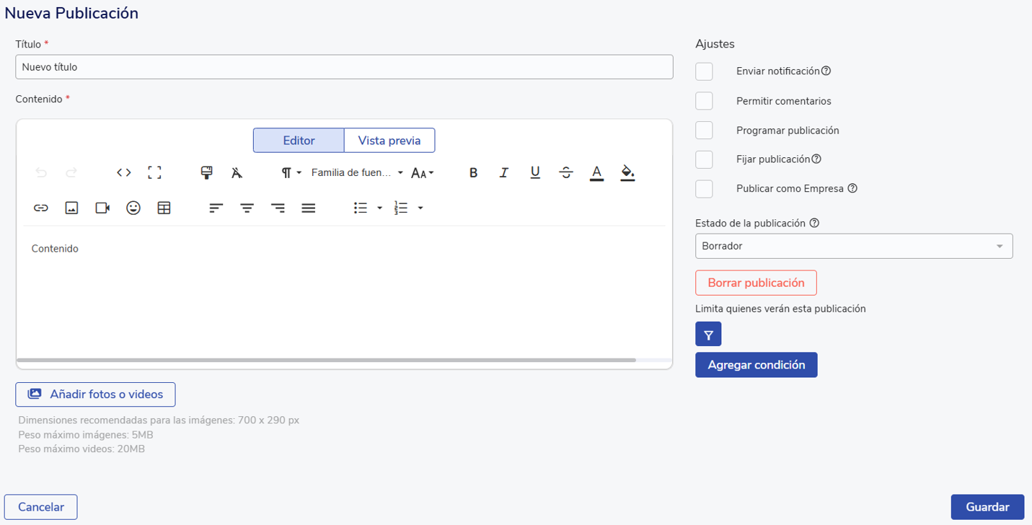Select the Editor tab
This screenshot has width=1032, height=525.
click(x=299, y=141)
